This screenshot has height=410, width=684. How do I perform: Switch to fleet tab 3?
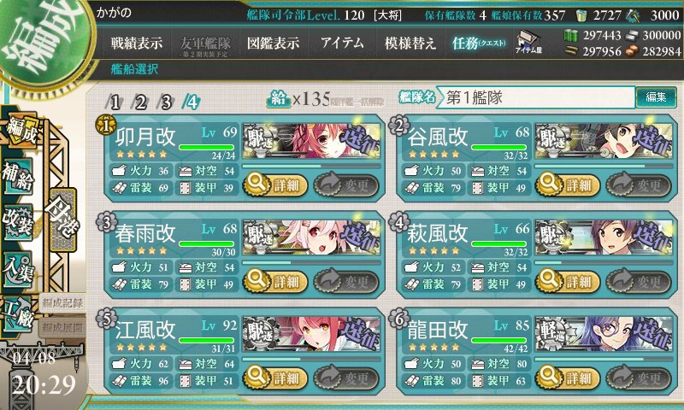166,102
